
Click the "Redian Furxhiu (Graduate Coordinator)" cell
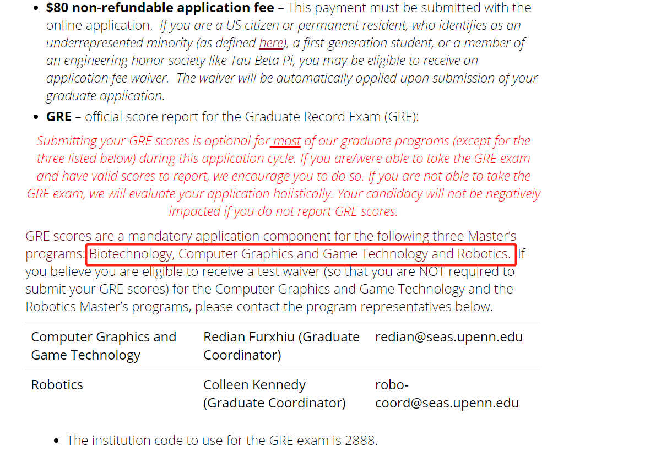281,346
